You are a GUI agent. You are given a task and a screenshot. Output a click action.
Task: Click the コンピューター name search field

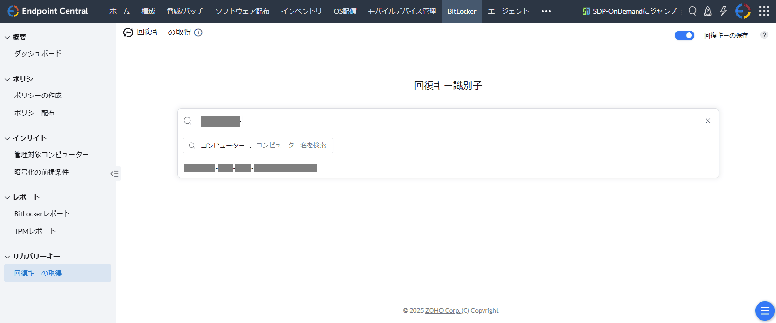tap(291, 145)
